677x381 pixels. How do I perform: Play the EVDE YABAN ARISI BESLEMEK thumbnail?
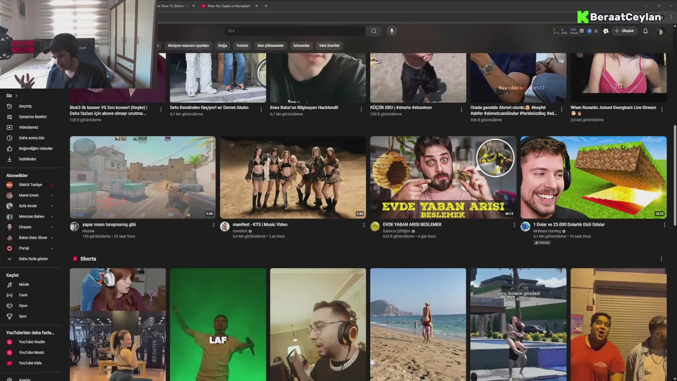443,177
